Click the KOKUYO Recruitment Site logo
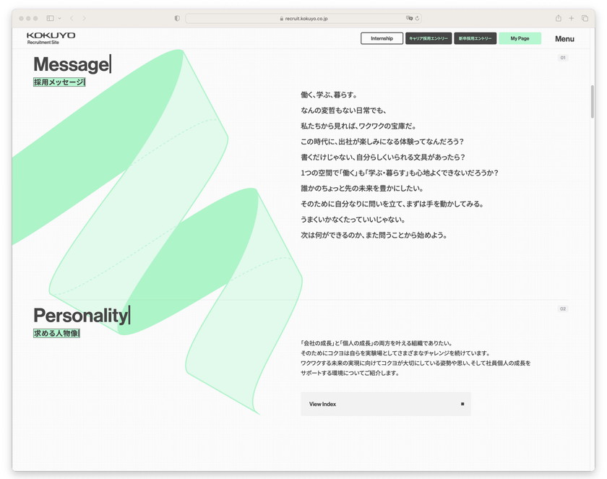 [x=51, y=38]
